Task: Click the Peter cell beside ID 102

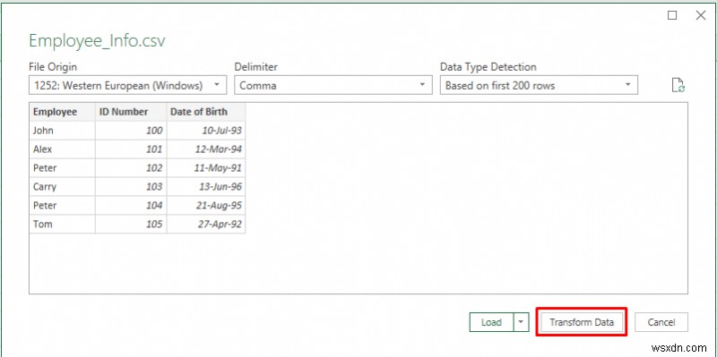Action: pos(62,168)
